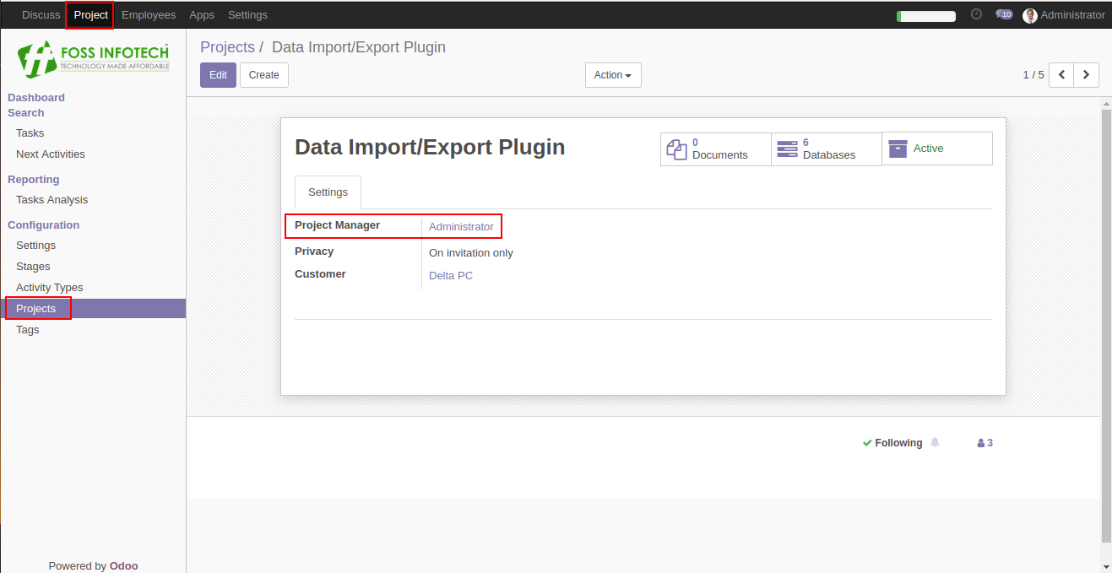The image size is (1112, 573).
Task: Go to next record with right chevron
Action: coord(1087,75)
